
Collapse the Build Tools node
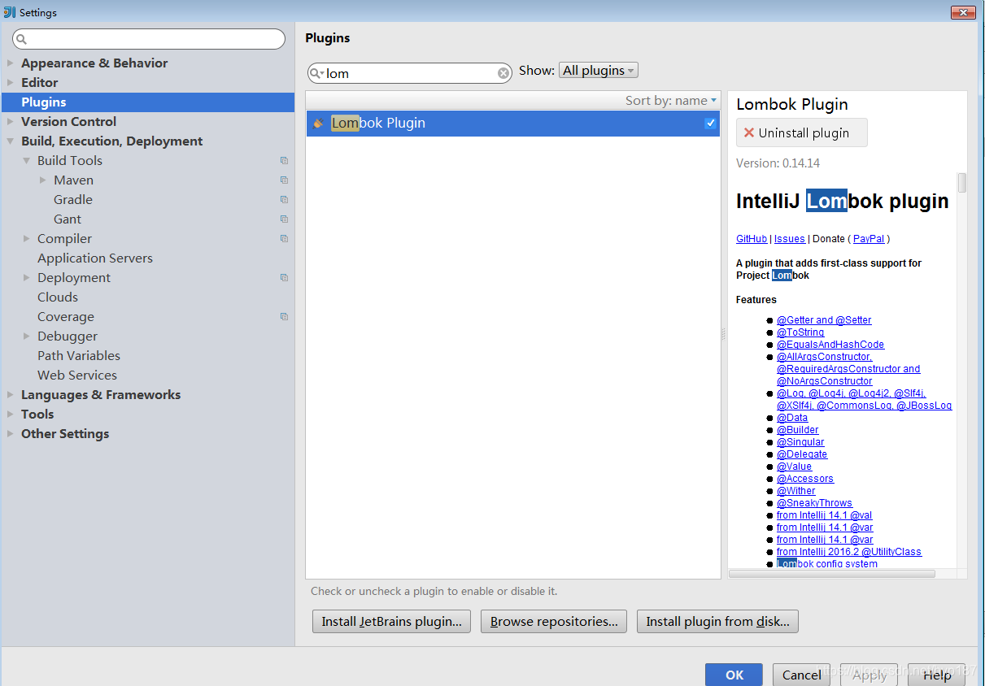point(27,161)
